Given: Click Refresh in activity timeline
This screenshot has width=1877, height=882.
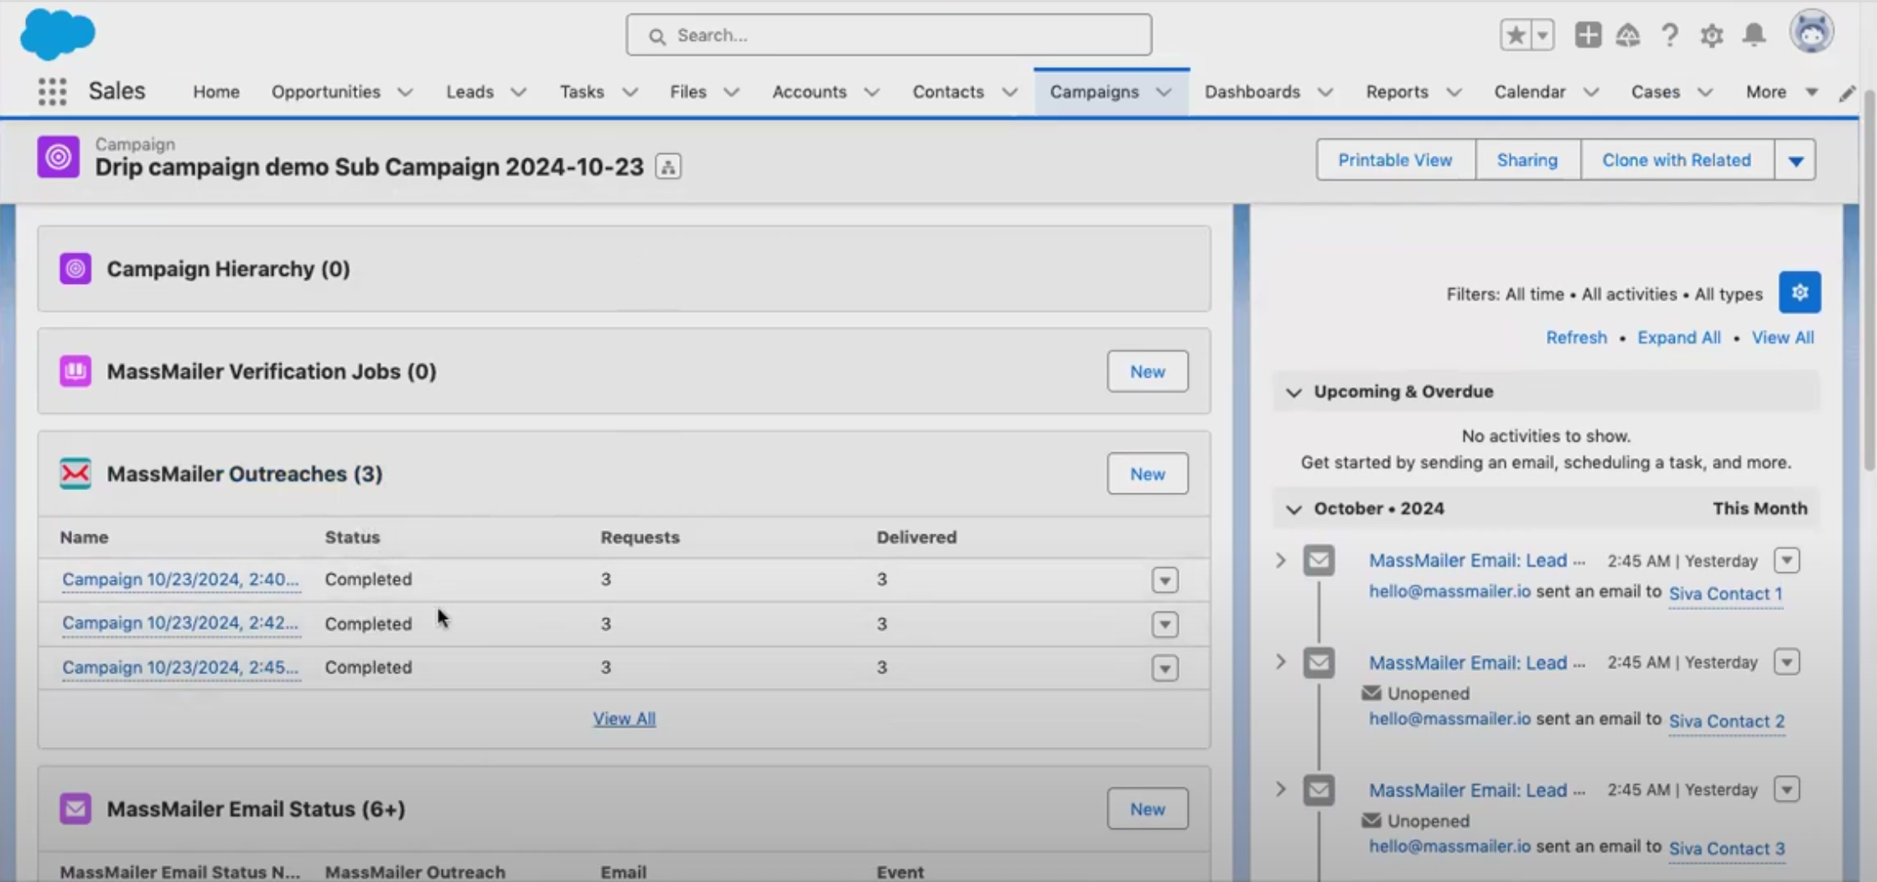Looking at the screenshot, I should pos(1576,338).
